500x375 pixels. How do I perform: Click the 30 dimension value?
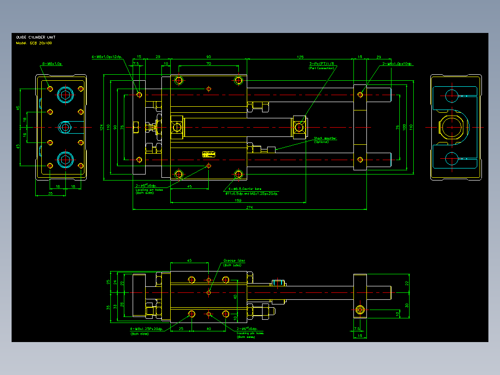[x=407, y=305]
